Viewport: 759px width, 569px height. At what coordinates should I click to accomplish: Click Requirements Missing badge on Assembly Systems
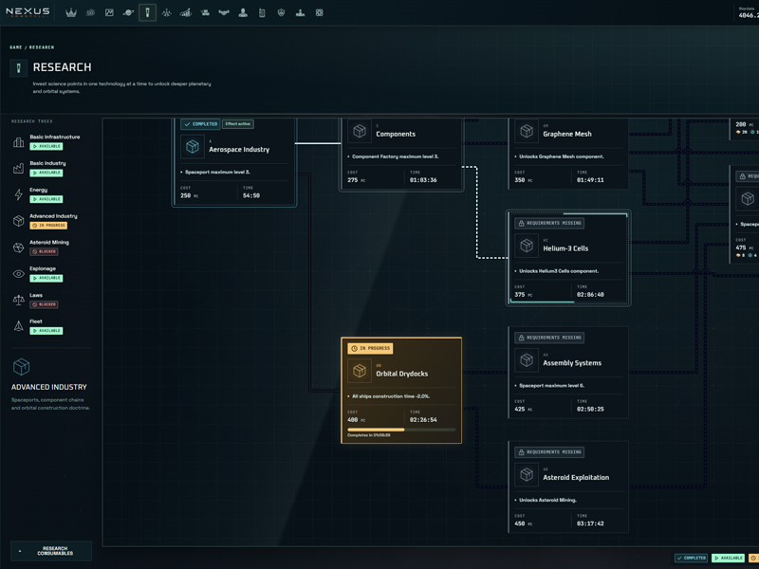pos(549,338)
